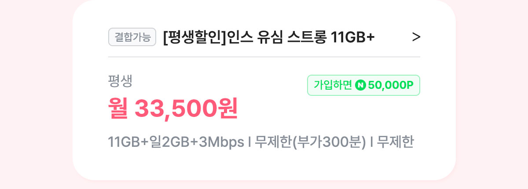Click the 50,000P amount in green badge
Image resolution: width=528 pixels, height=189 pixels.
391,85
